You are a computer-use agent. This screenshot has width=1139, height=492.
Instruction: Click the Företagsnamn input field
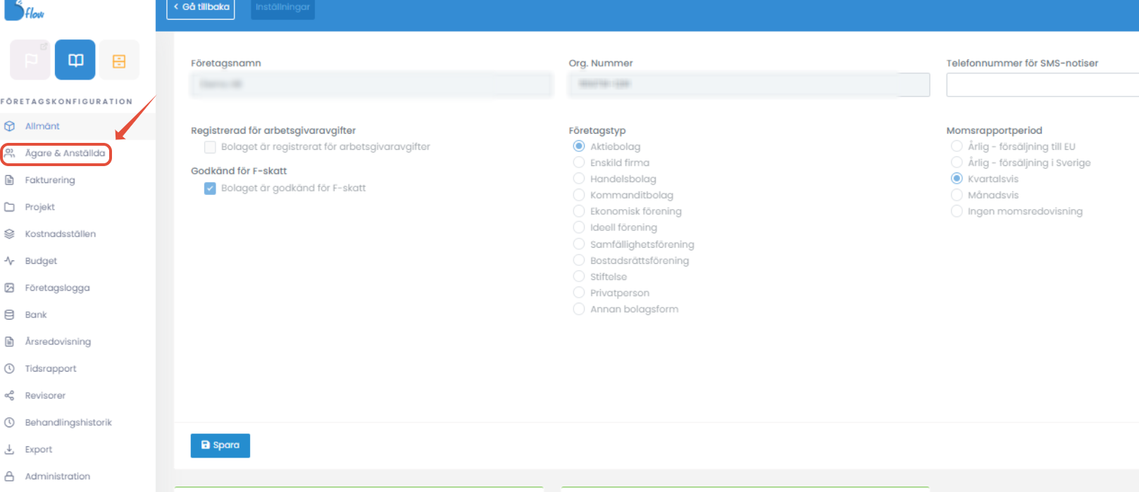(371, 84)
